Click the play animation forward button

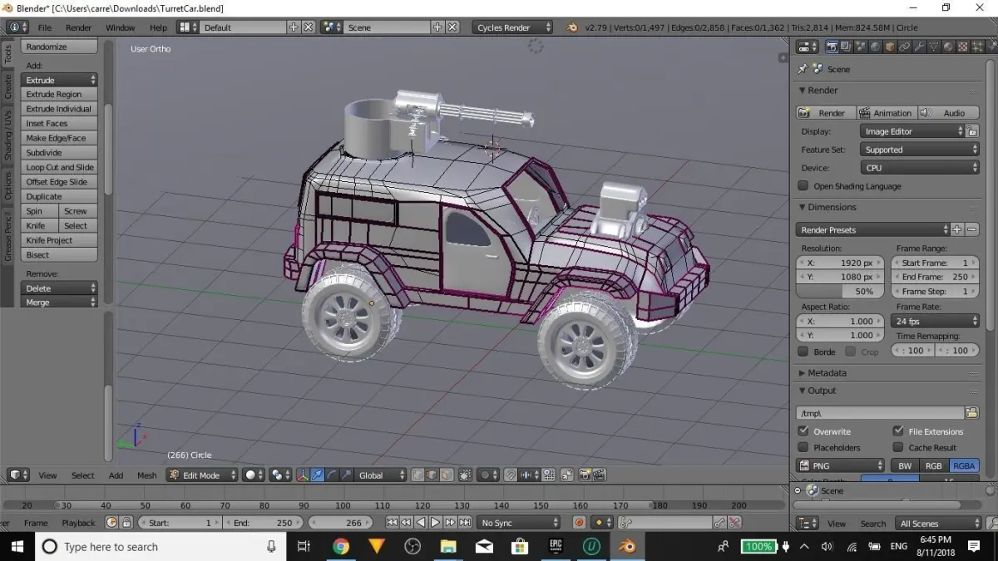pos(435,523)
